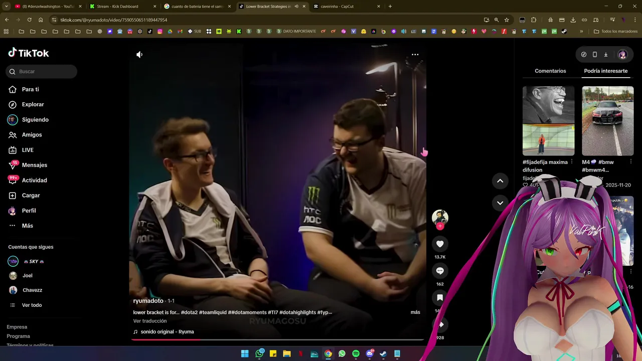
Task: Open M4 #bmw recommended video thumbnail
Action: 607,121
